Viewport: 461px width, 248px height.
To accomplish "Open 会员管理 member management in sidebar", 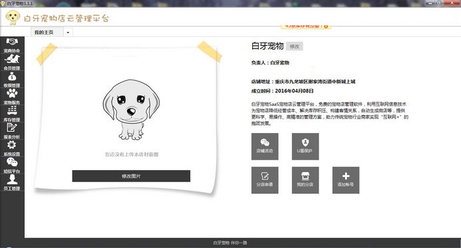I will 12,62.
